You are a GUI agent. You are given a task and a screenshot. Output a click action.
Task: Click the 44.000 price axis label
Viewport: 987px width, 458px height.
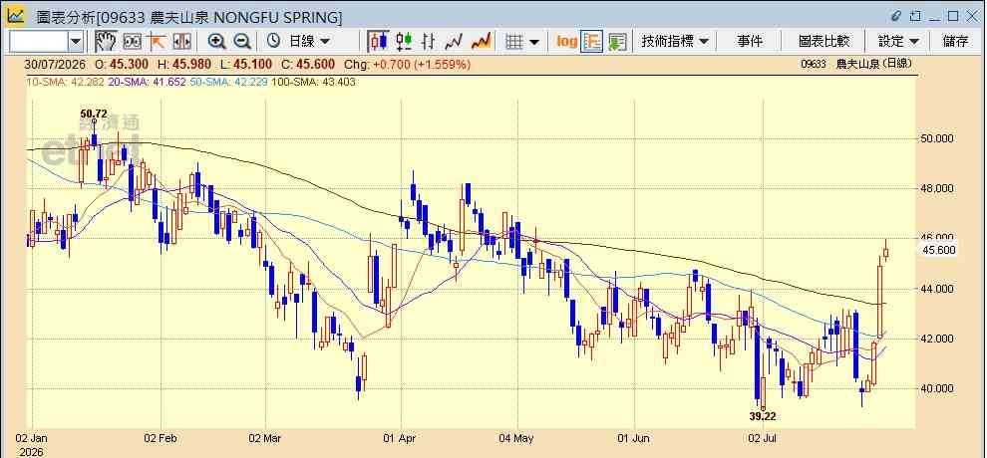(x=938, y=289)
